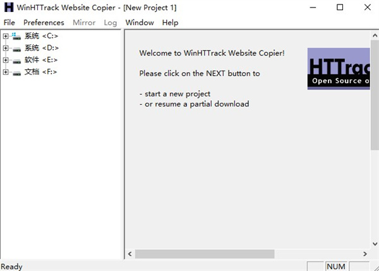Expand the F: drive tree node
The height and width of the screenshot is (271, 379).
(x=6, y=72)
